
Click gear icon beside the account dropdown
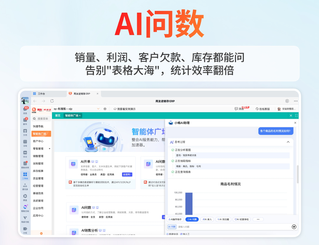105,109
